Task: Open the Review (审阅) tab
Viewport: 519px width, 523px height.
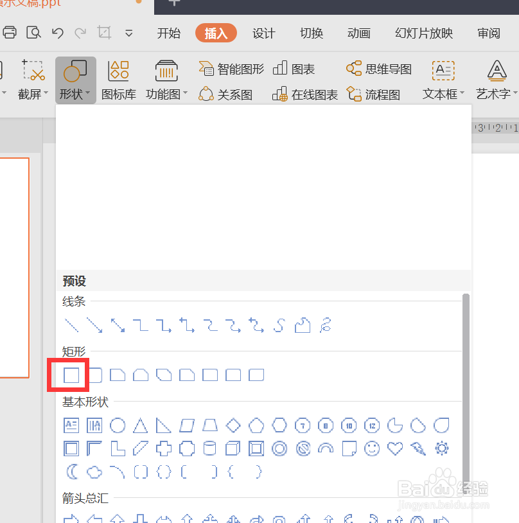Action: pyautogui.click(x=489, y=33)
